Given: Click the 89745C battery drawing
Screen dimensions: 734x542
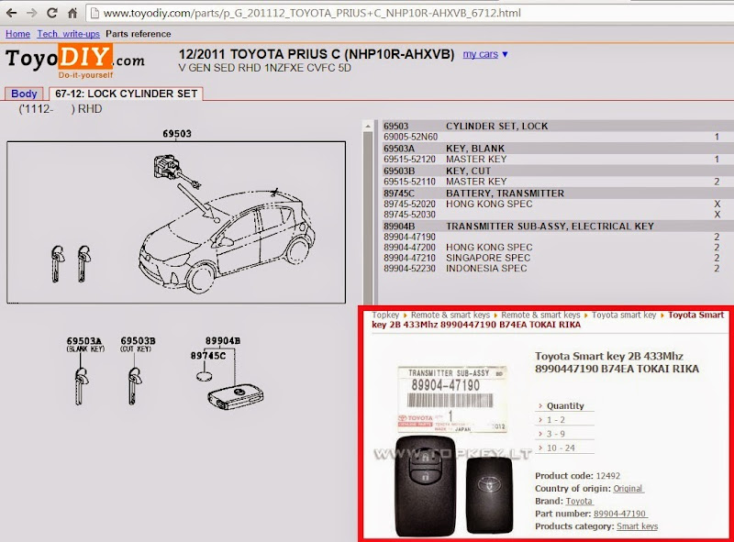Looking at the screenshot, I should (x=205, y=375).
